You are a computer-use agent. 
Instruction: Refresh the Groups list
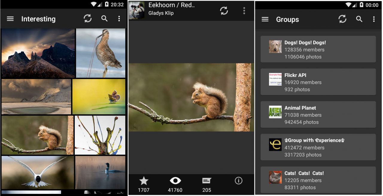pyautogui.click(x=342, y=19)
